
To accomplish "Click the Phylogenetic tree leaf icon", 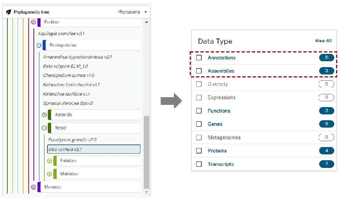I will pos(8,12).
